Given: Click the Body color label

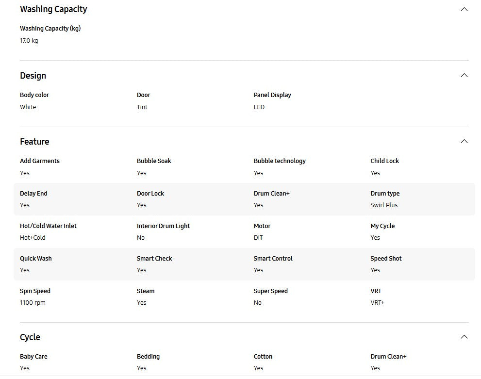Looking at the screenshot, I should click(x=34, y=95).
